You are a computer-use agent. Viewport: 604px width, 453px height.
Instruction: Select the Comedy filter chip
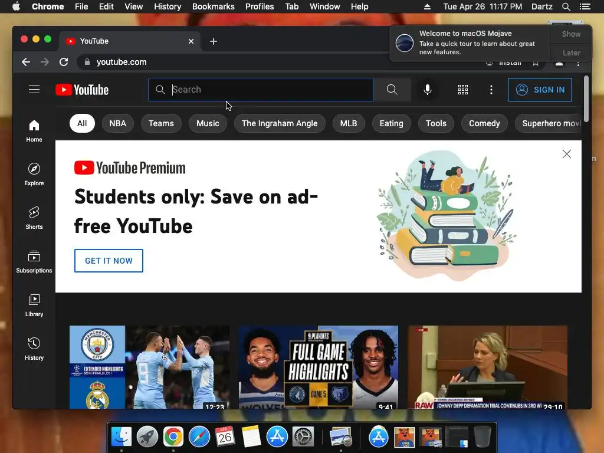coord(484,123)
